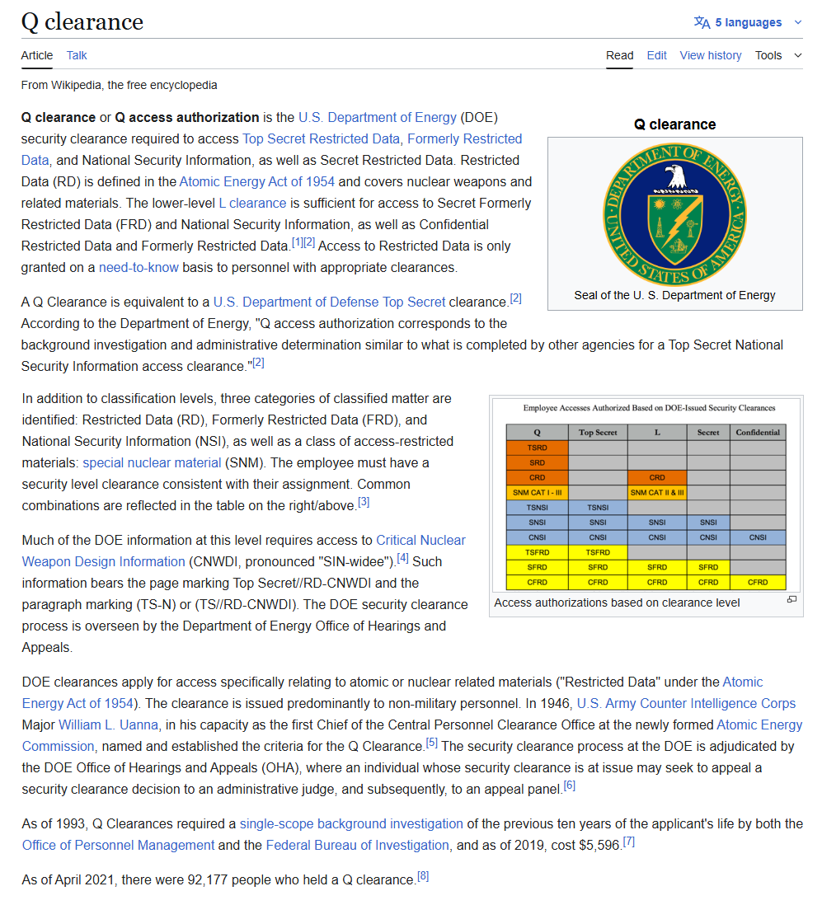
Task: Enlarge the access authorizations thumbnail icon
Action: 792,600
